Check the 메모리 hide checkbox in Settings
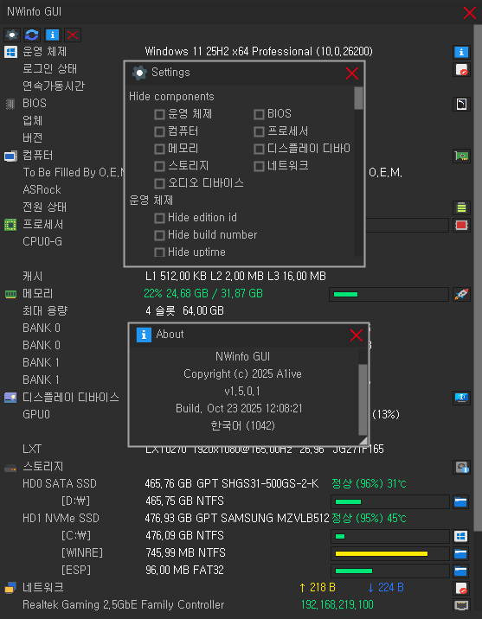The width and height of the screenshot is (482, 619). click(159, 149)
